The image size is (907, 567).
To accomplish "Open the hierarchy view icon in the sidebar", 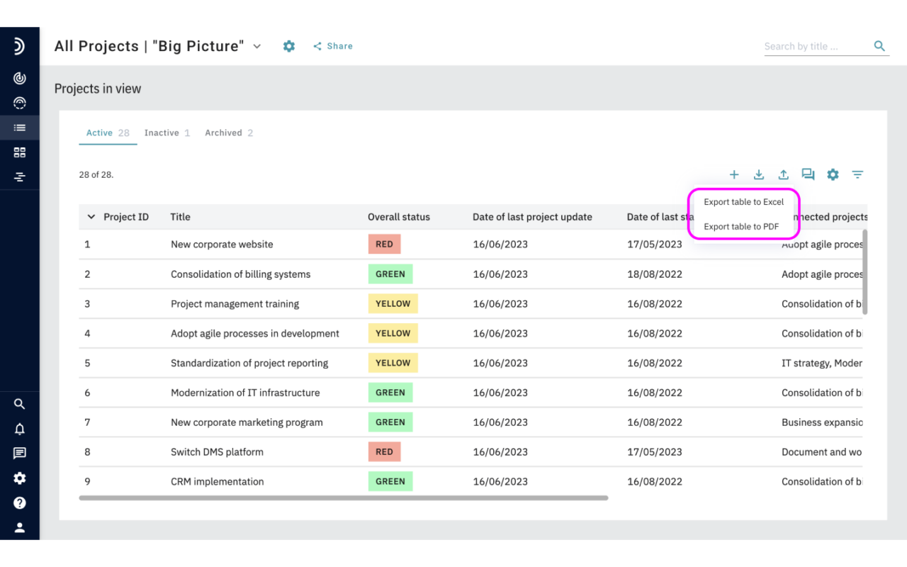I will (x=20, y=176).
